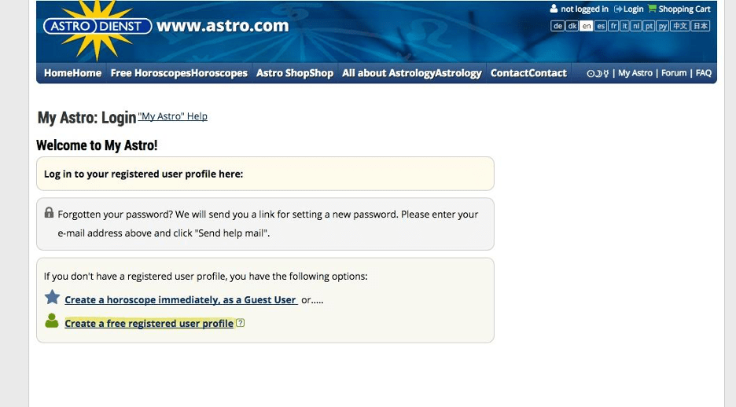This screenshot has height=407, width=736.
Task: Click Create a free registered user profile
Action: pyautogui.click(x=149, y=324)
